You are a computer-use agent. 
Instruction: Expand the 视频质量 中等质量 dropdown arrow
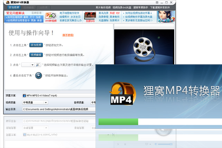coord(46,103)
